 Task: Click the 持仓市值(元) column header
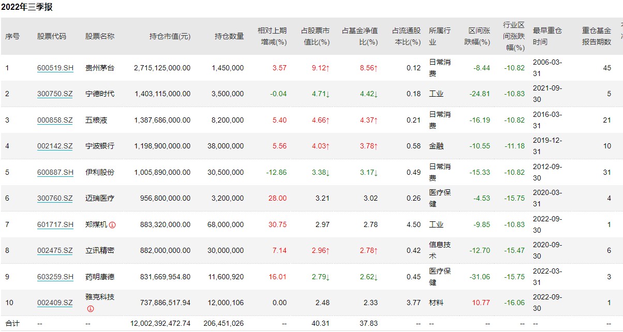click(x=170, y=36)
